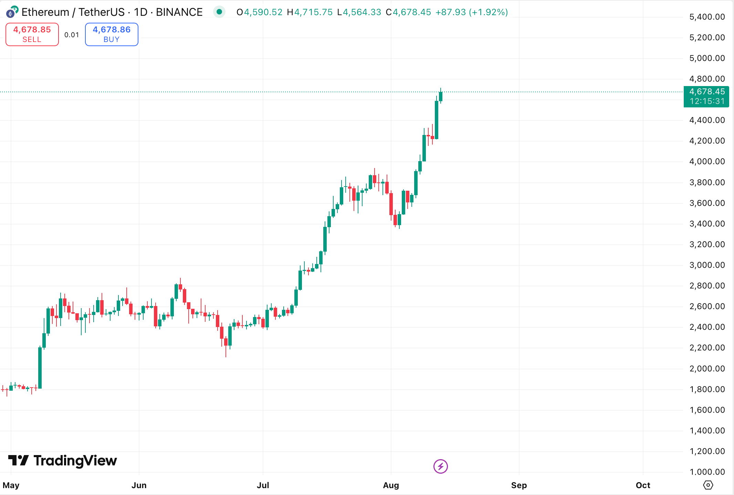
Task: Select the Jul label on the time axis
Action: point(263,485)
